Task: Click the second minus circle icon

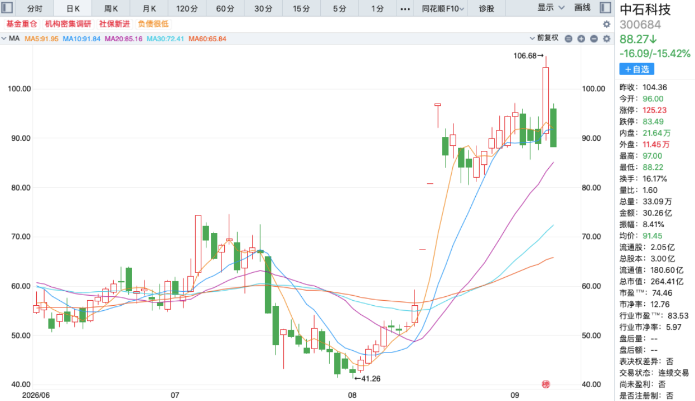Action: click(x=594, y=38)
